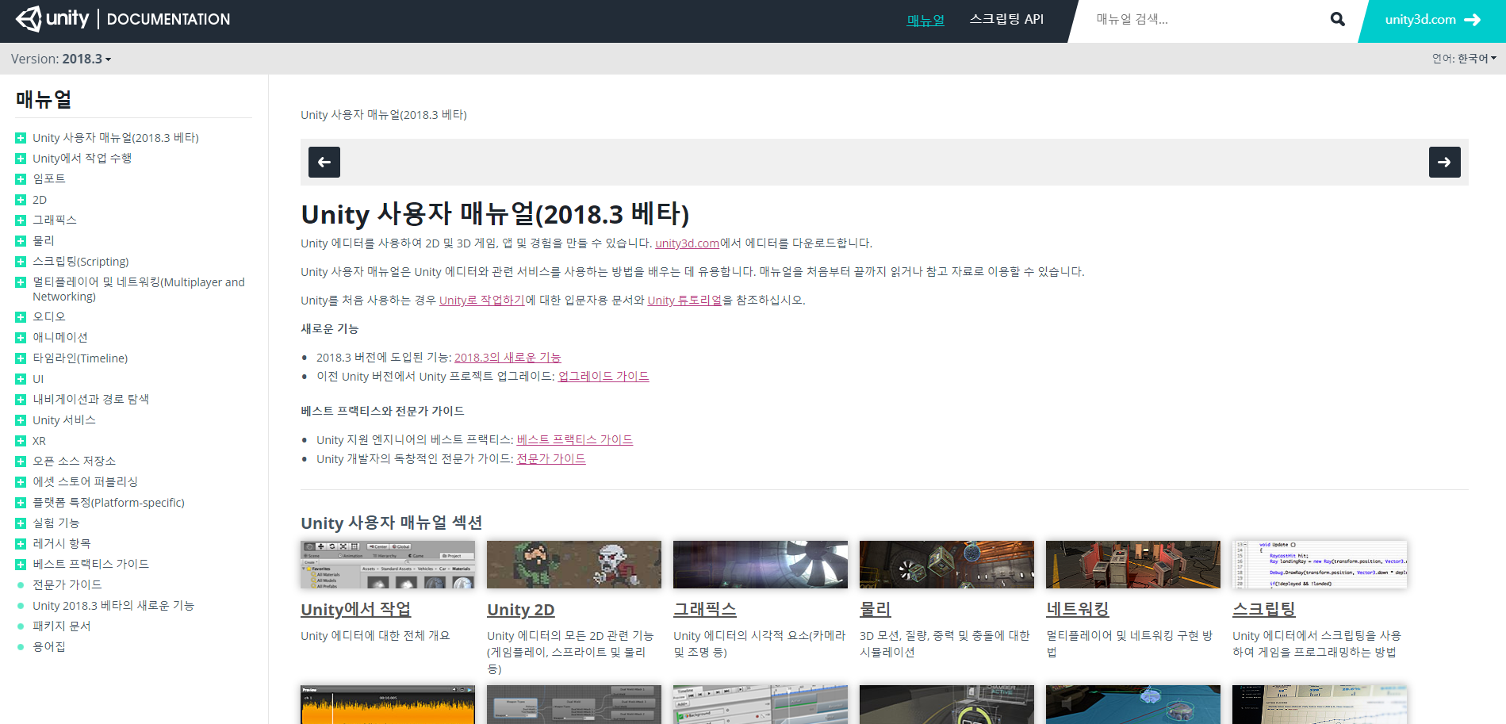Expand the 물리 sidebar section
This screenshot has width=1506, height=724.
tap(21, 241)
